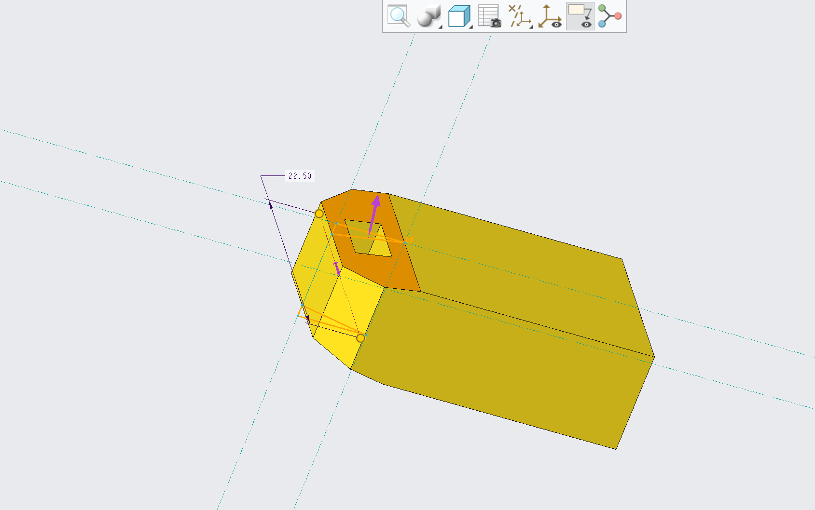Expand the Datum Display Filters dropdown arrow
The width and height of the screenshot is (815, 510).
pos(531,27)
